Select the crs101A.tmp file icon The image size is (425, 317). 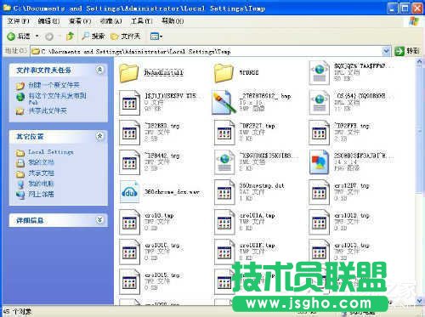click(224, 222)
